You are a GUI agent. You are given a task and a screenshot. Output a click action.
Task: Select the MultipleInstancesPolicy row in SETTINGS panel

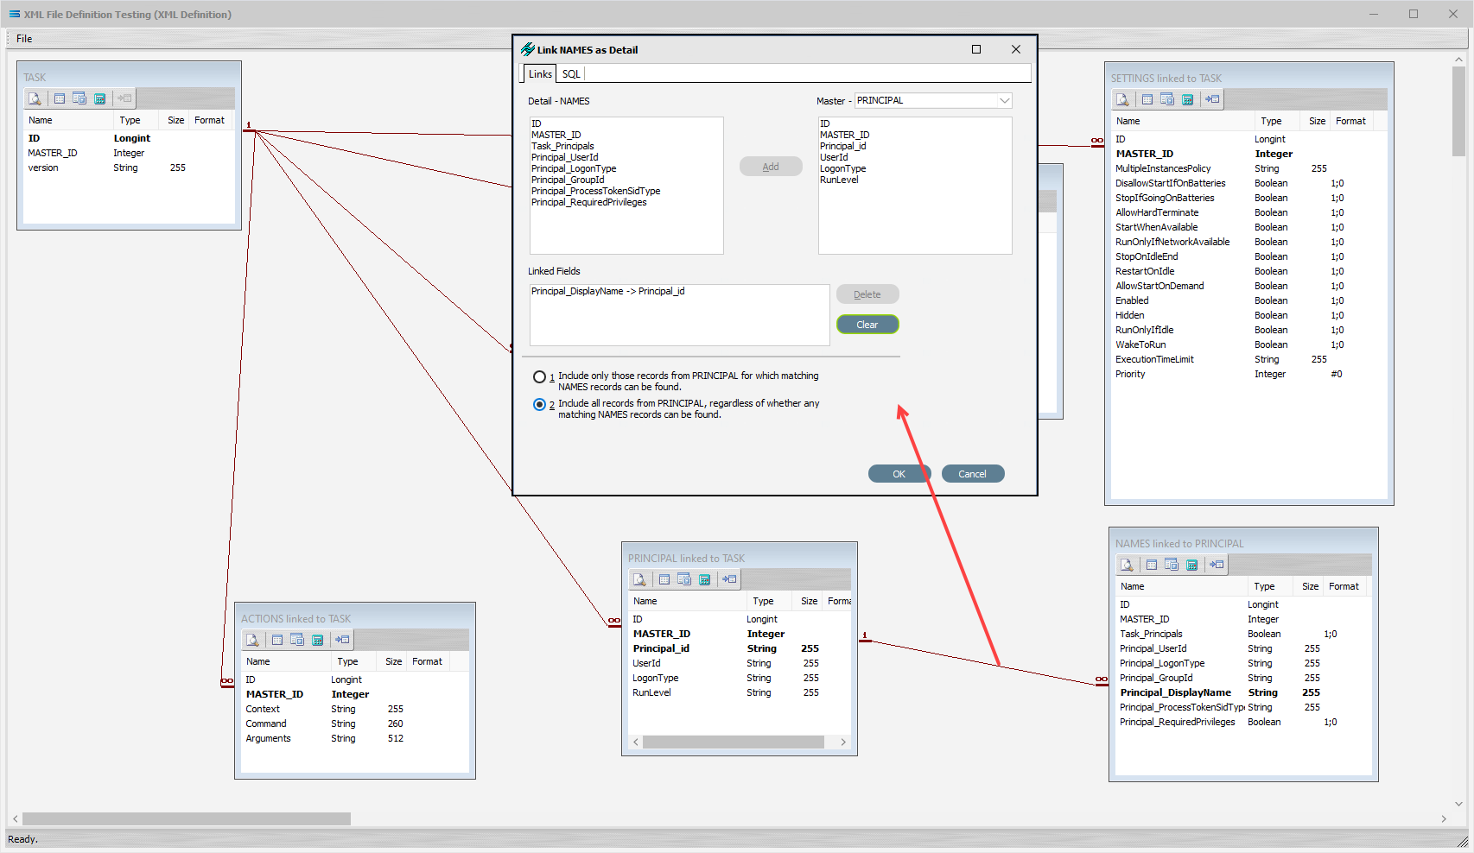[1249, 169]
